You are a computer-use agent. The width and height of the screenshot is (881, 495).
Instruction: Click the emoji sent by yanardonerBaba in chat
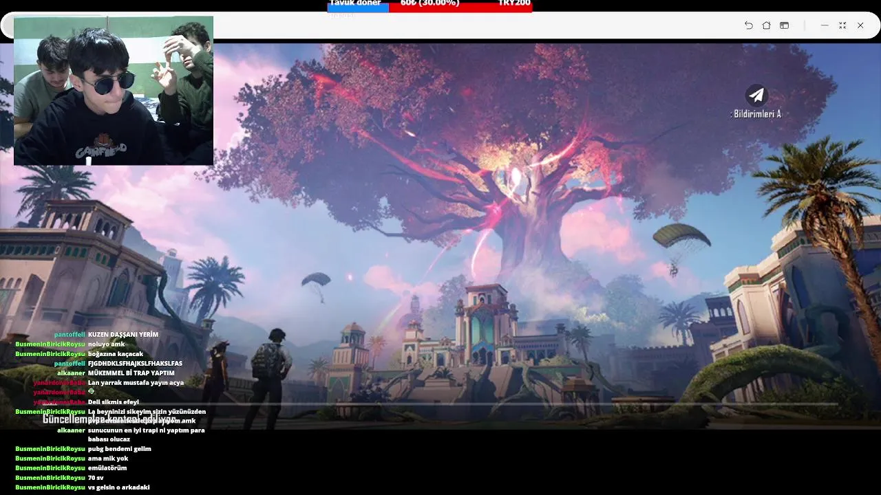[92, 392]
